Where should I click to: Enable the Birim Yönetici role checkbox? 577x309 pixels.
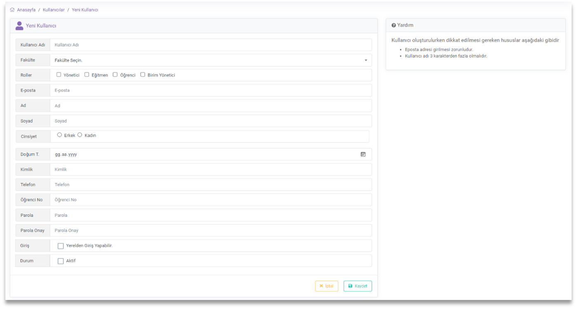[143, 75]
